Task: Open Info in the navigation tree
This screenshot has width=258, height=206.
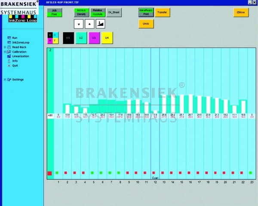Action: [15, 61]
